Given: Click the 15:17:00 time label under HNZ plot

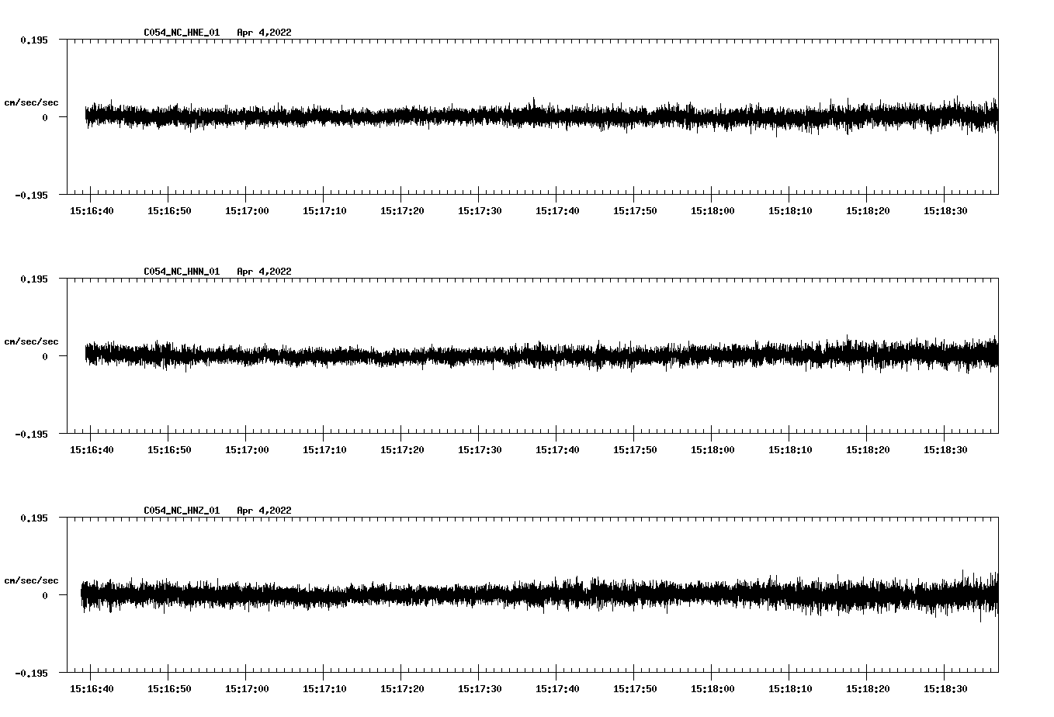Looking at the screenshot, I should click(x=247, y=689).
